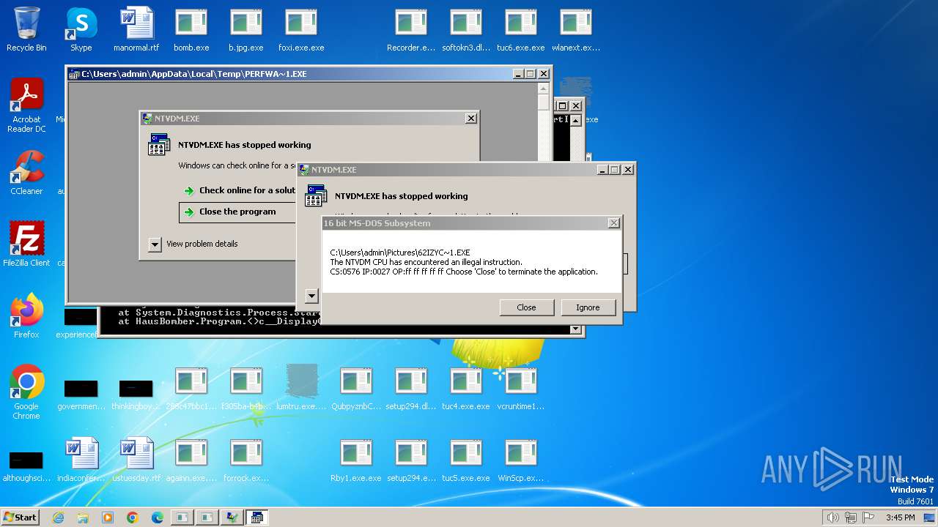Click Close in 16 bit MS-DOS Subsystem dialog
The width and height of the screenshot is (938, 527).
point(526,307)
